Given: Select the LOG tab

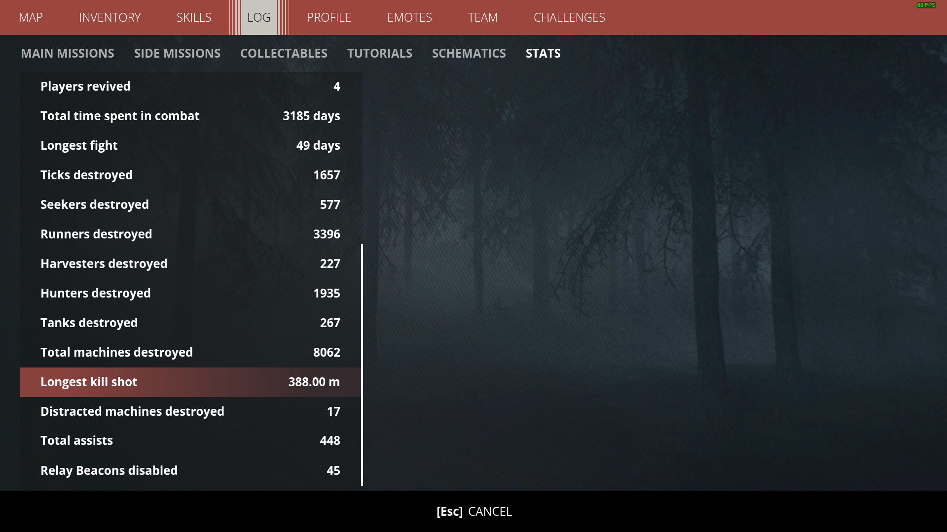Looking at the screenshot, I should coord(259,17).
